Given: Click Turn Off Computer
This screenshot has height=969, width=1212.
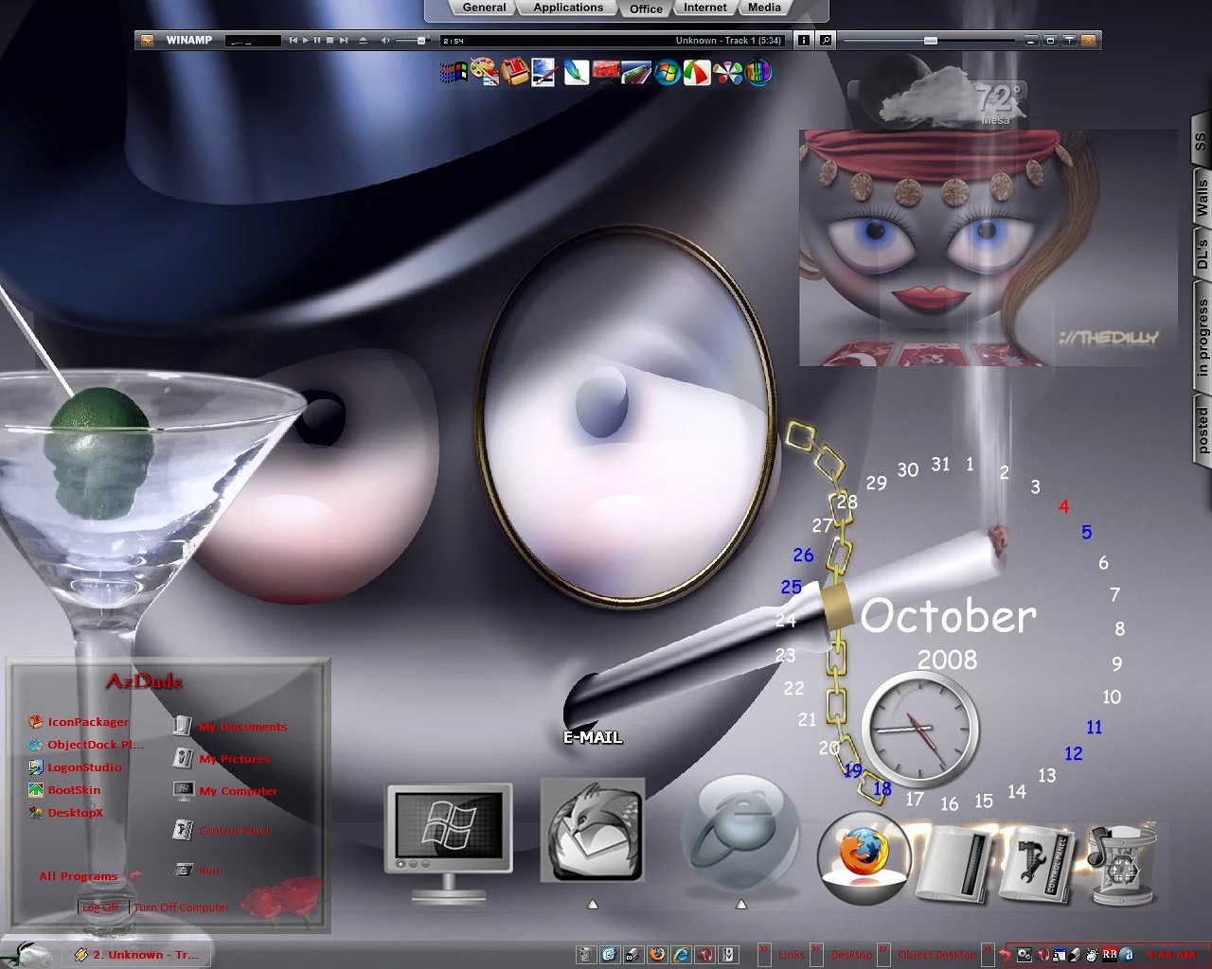Looking at the screenshot, I should pos(181,907).
